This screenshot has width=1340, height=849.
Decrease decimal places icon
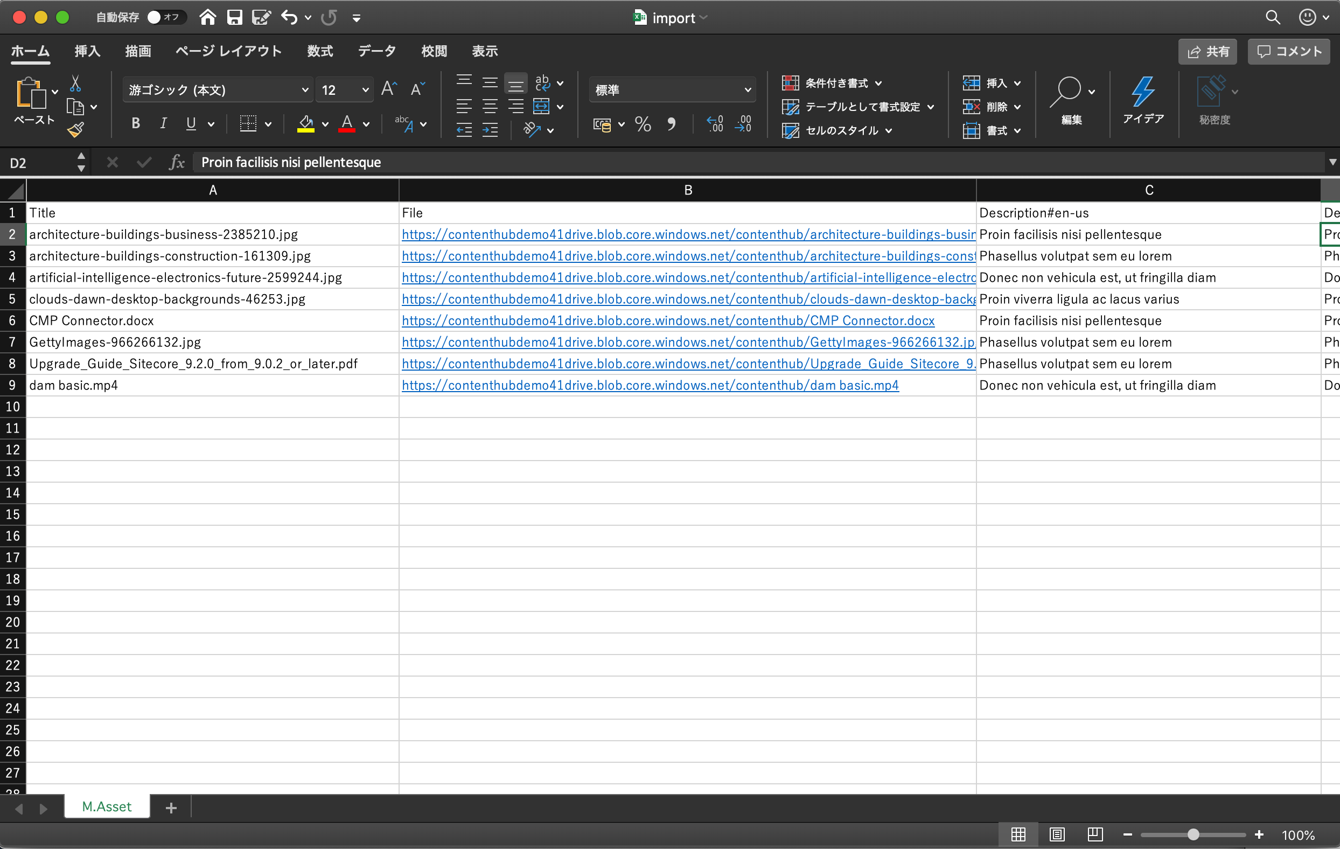(x=743, y=123)
